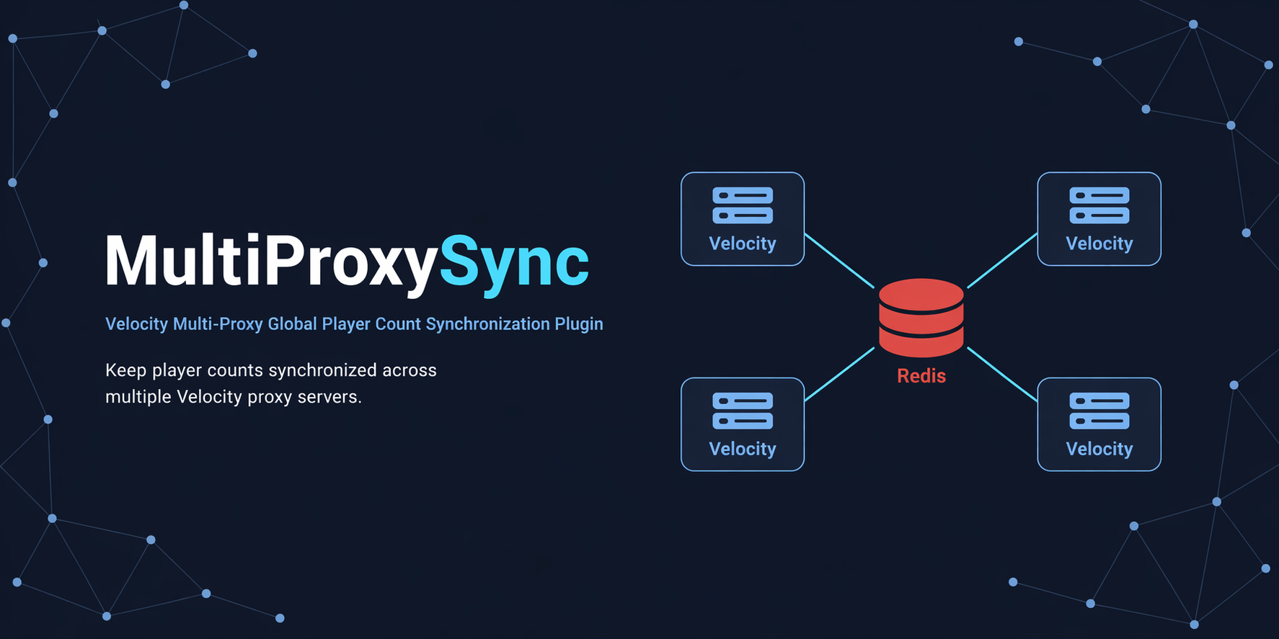This screenshot has height=639, width=1279.
Task: Click "Synchronization" in the blue subtitle
Action: coord(487,324)
